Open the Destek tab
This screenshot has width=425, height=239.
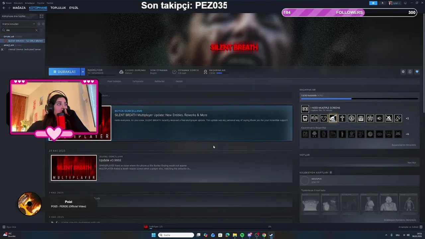(179, 81)
